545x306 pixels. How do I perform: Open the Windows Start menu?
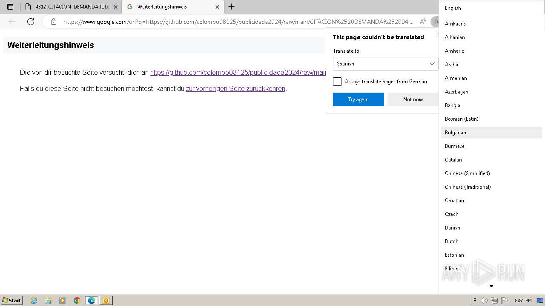11,300
